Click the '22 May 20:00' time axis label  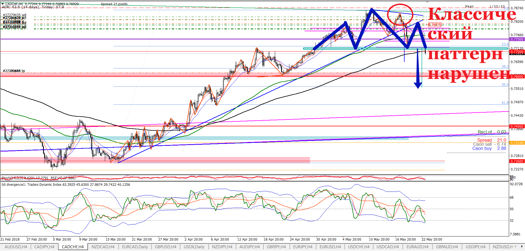(432, 239)
